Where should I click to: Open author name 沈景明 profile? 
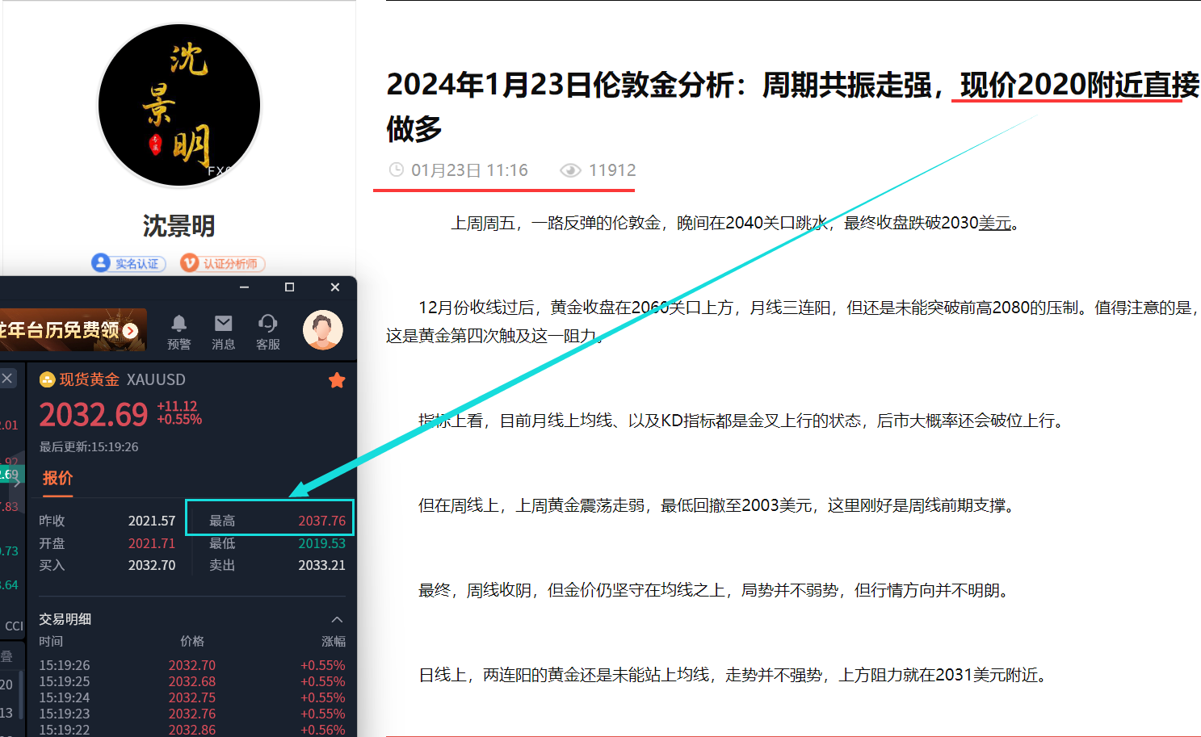coord(179,226)
